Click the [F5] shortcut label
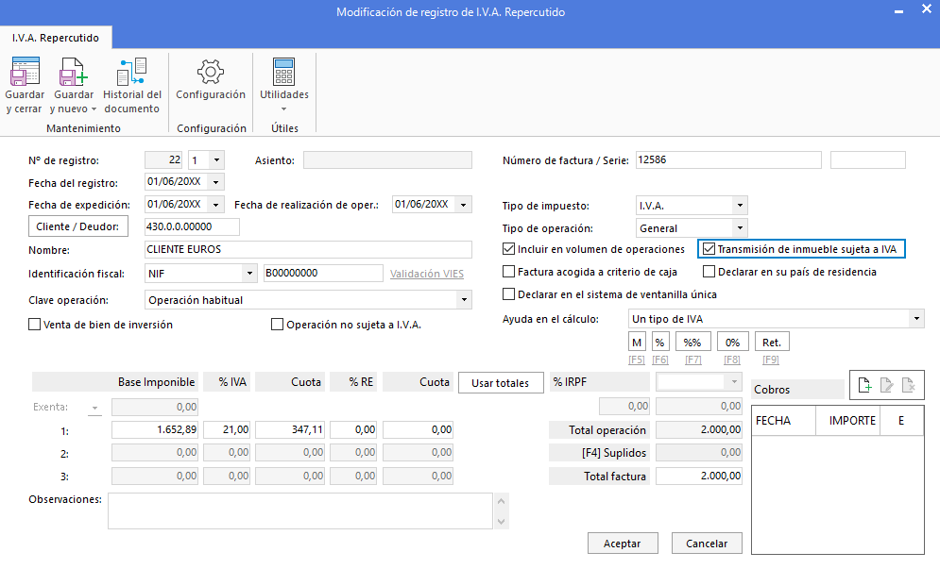This screenshot has height=569, width=940. (x=637, y=360)
